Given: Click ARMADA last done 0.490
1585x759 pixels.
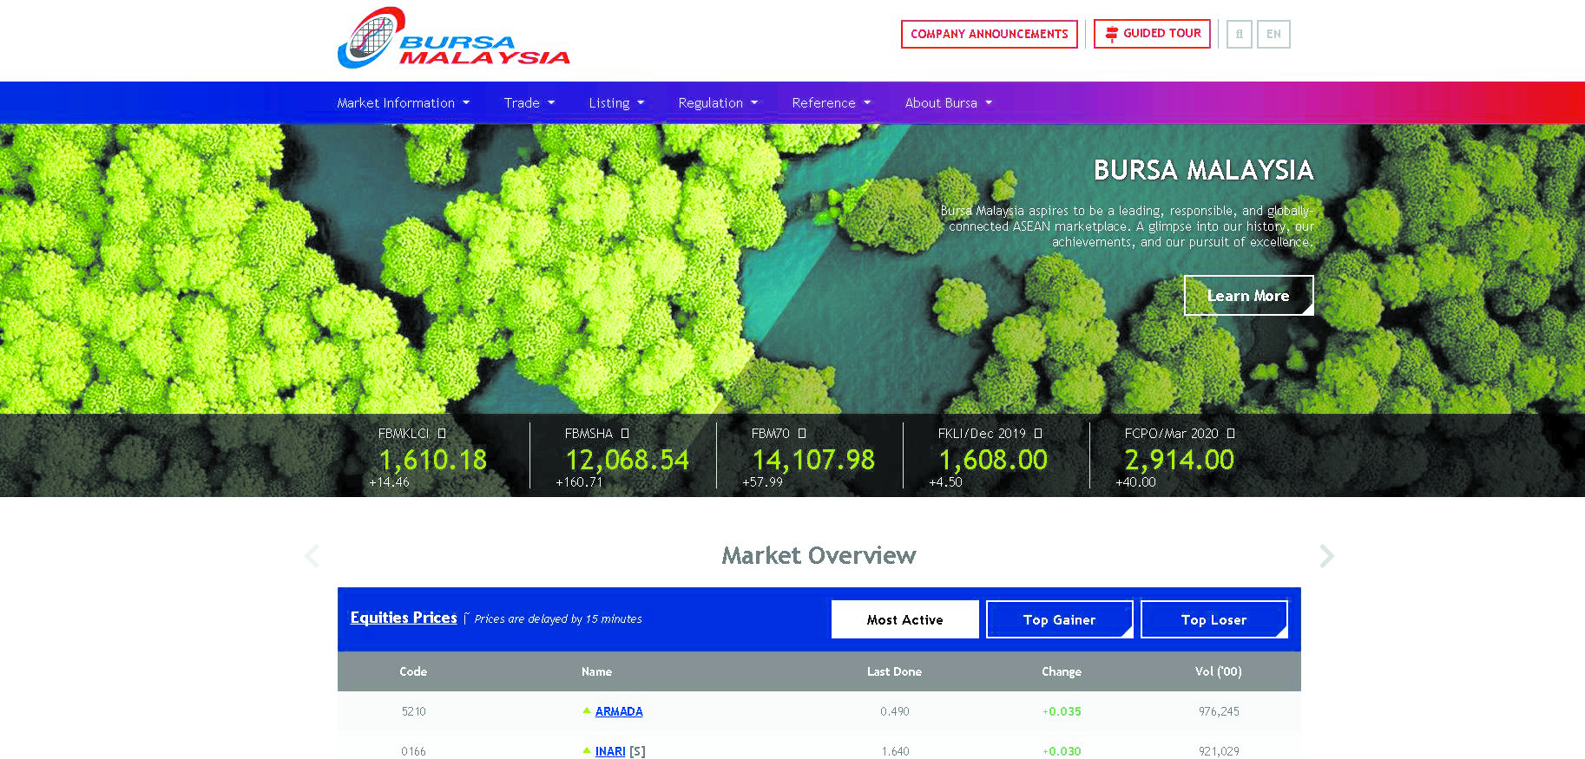Looking at the screenshot, I should 895,711.
